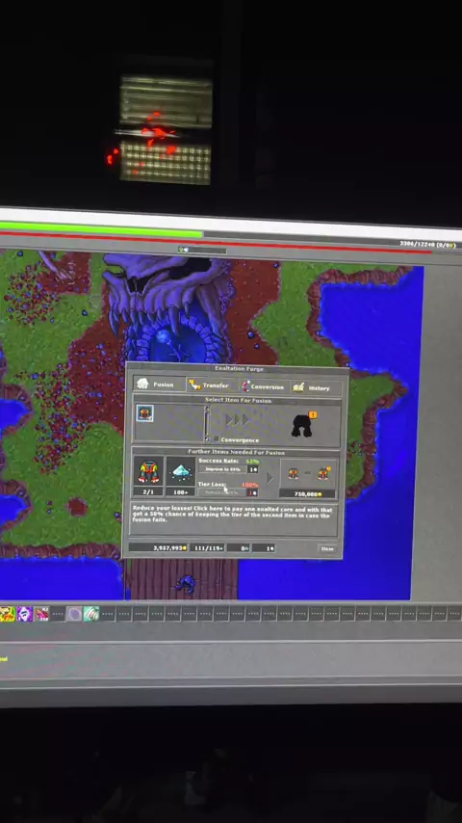The image size is (462, 823).
Task: Click the item list scrollbar
Action: [x=207, y=423]
